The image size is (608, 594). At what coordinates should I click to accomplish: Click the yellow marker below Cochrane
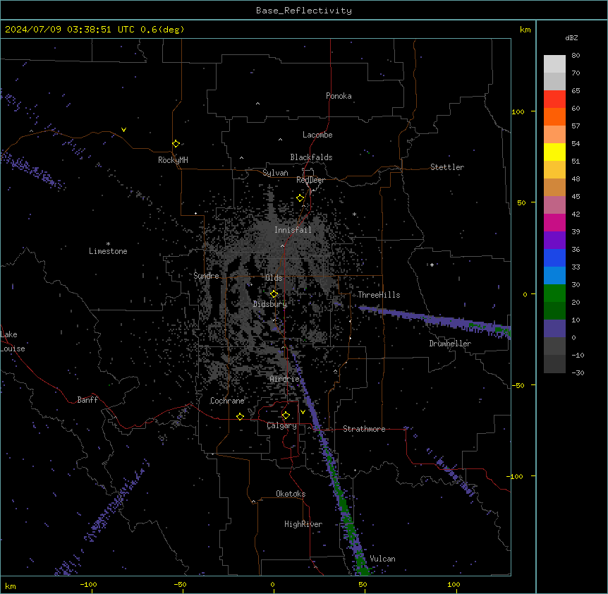point(240,416)
